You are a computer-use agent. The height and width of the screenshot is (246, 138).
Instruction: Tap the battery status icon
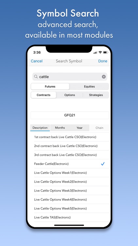coord(105,52)
